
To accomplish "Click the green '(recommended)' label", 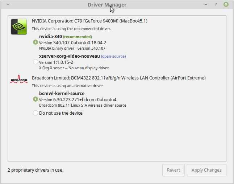I will (78, 37).
